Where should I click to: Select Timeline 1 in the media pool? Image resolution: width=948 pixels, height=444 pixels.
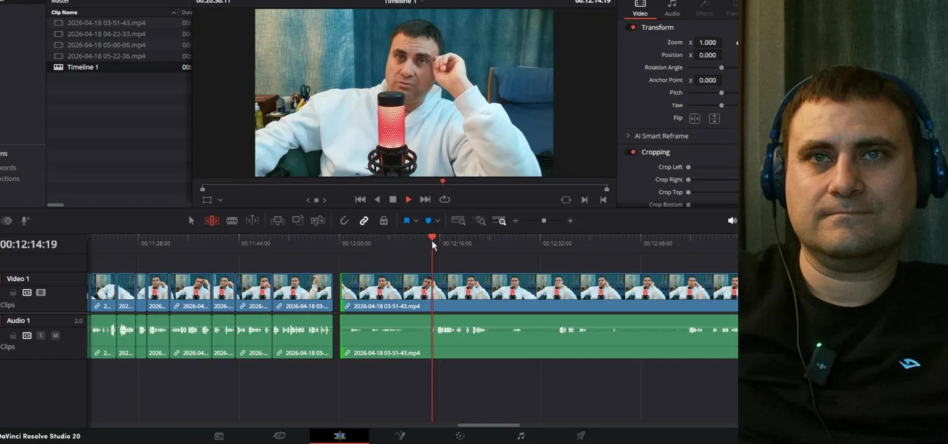point(83,67)
